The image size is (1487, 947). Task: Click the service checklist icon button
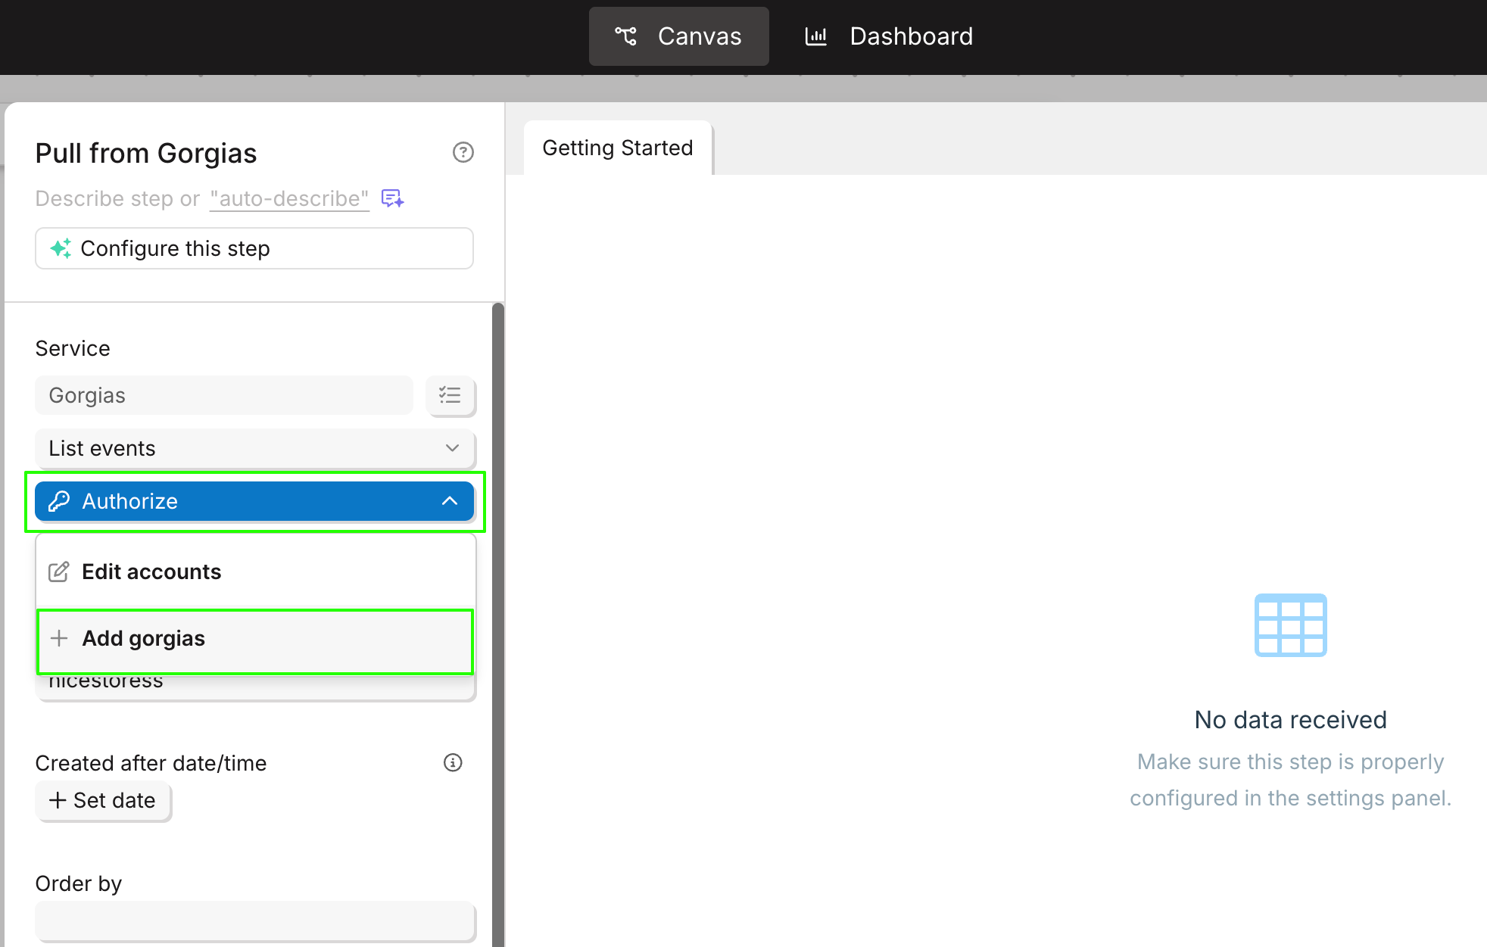point(450,395)
